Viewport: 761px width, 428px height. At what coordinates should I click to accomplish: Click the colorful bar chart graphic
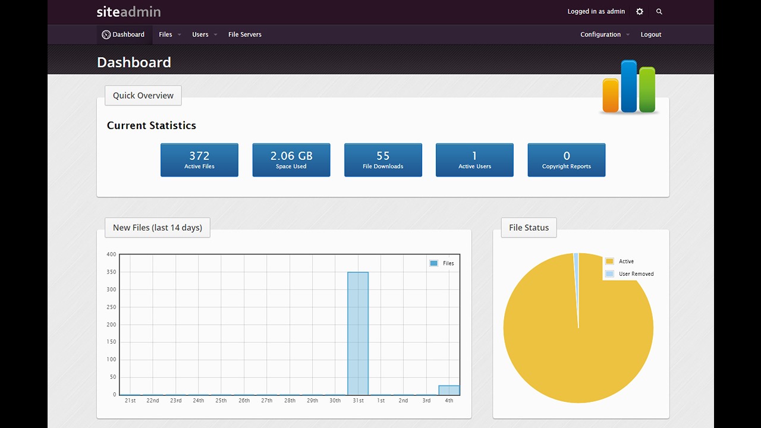pos(629,87)
